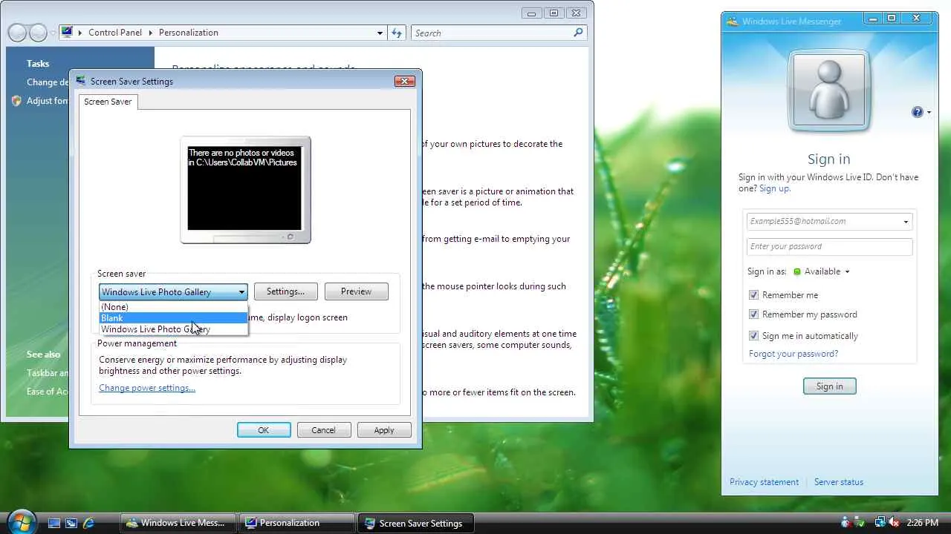Click the refresh icon beside the address bar
This screenshot has height=534, width=951.
pos(397,33)
